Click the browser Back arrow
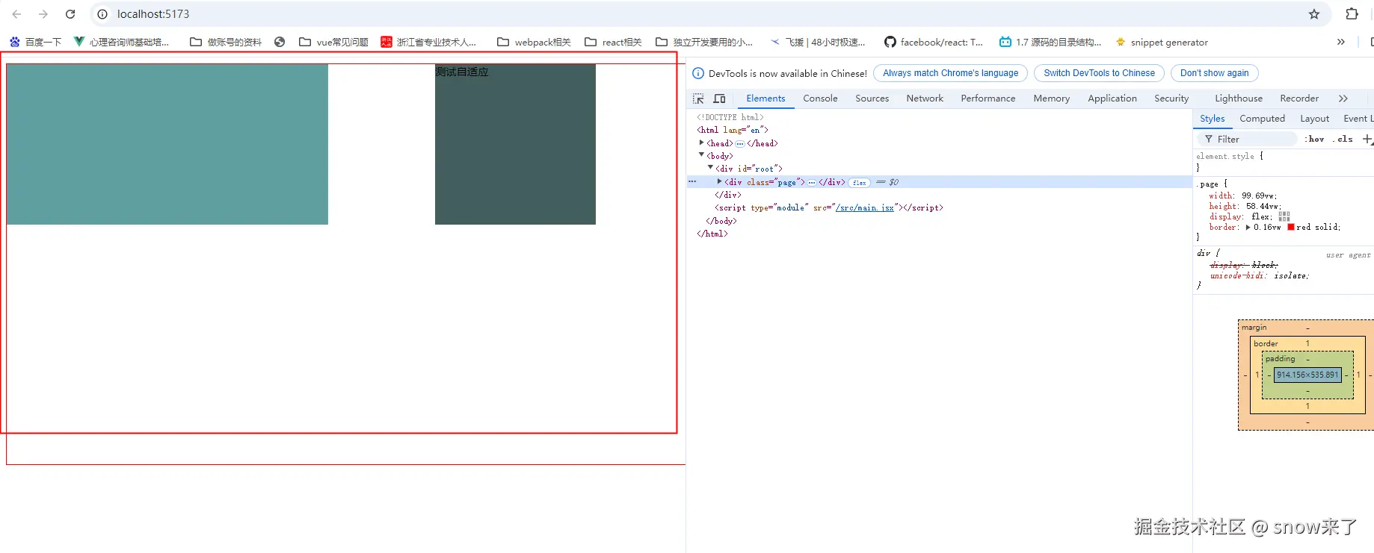Viewport: 1374px width, 553px height. pyautogui.click(x=16, y=14)
